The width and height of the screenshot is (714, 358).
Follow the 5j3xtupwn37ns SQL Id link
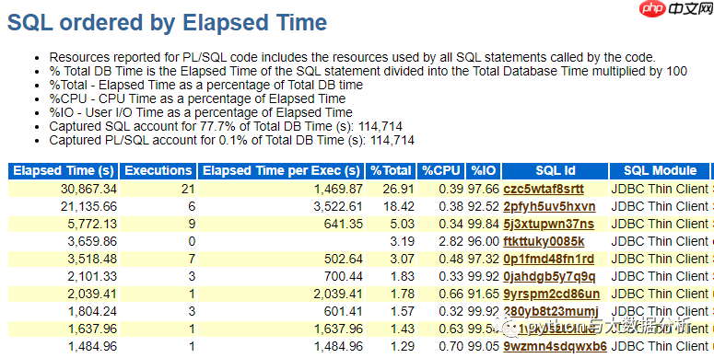coord(549,224)
